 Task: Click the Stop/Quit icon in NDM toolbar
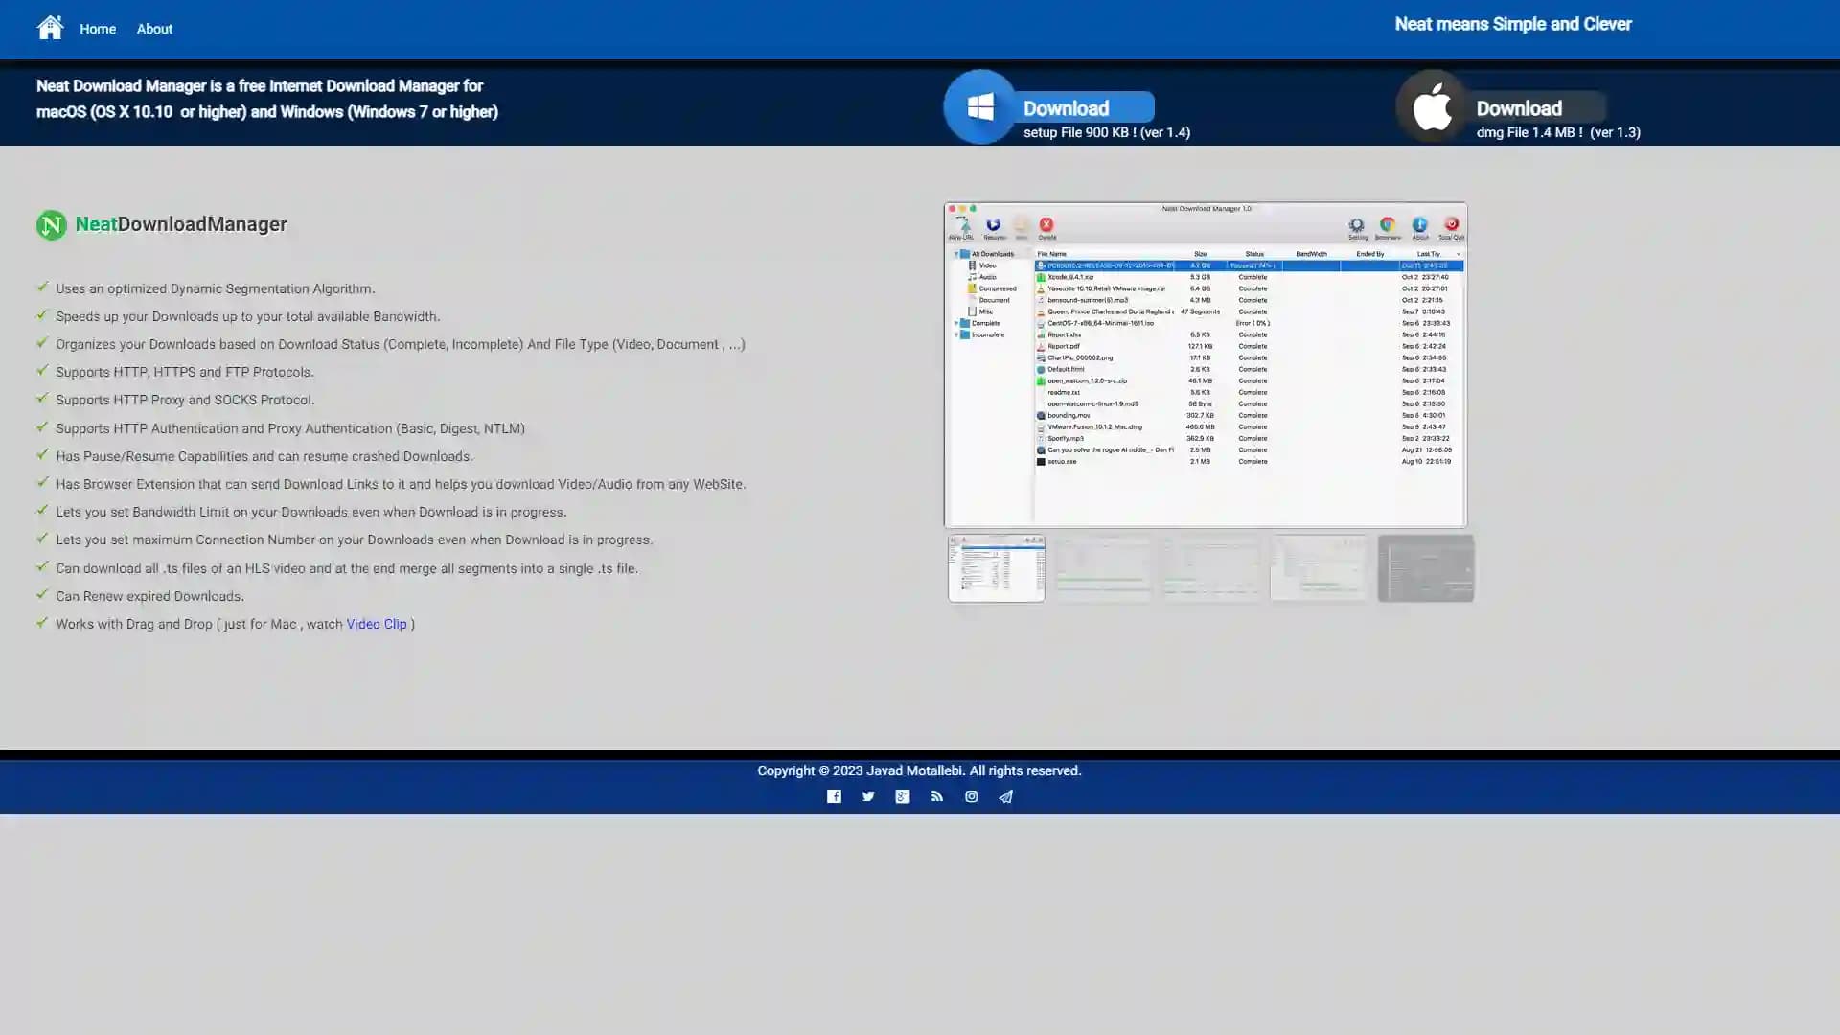tap(1450, 225)
